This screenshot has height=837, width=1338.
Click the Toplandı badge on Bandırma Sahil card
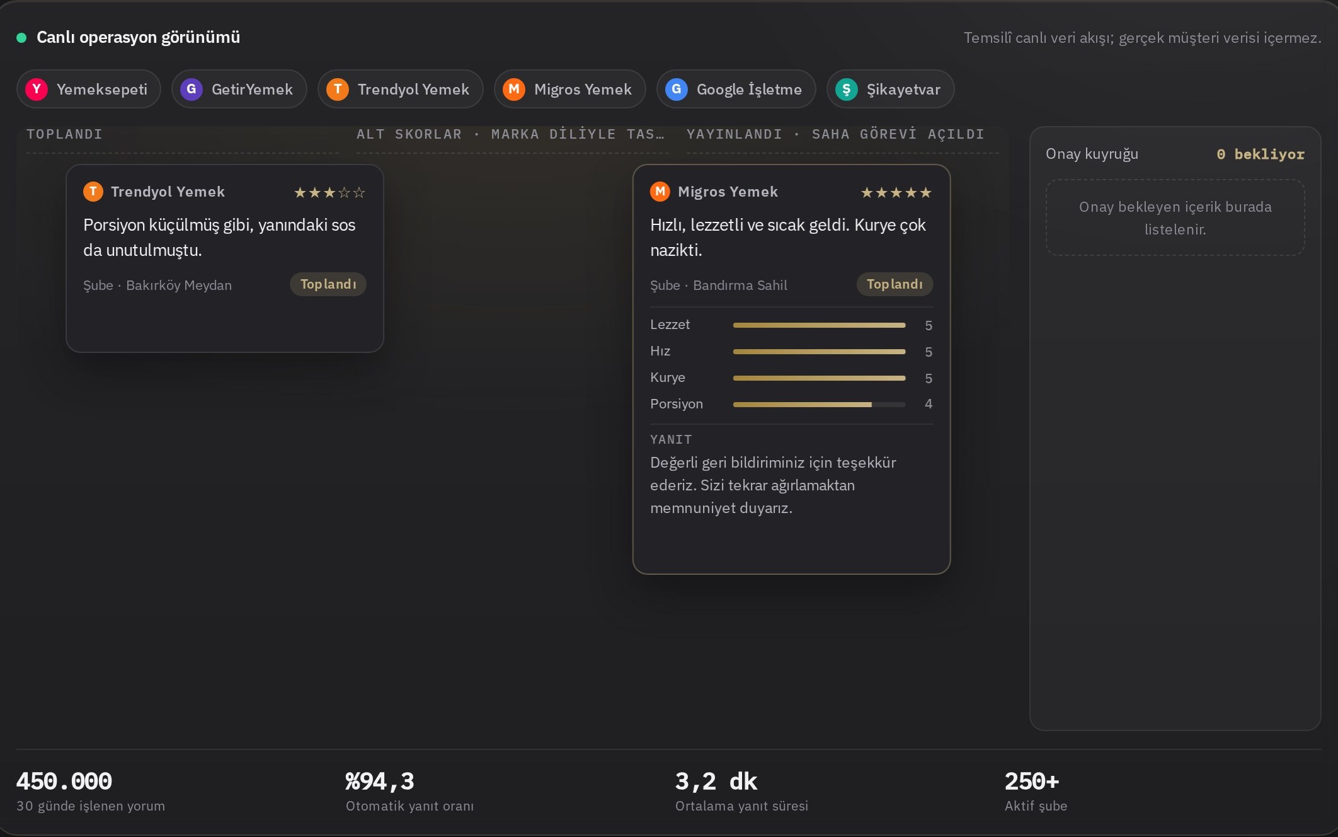(895, 284)
